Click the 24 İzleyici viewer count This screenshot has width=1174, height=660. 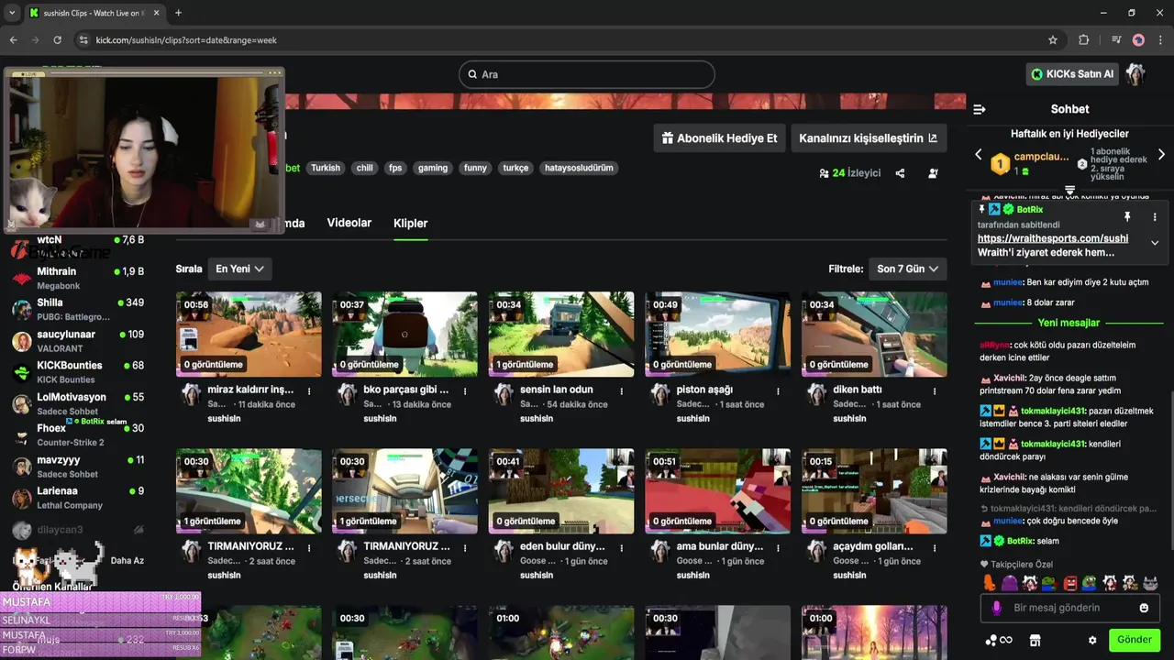pyautogui.click(x=849, y=173)
